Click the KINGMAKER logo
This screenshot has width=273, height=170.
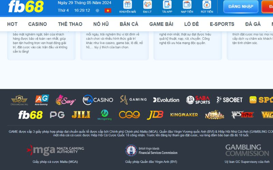[184, 115]
